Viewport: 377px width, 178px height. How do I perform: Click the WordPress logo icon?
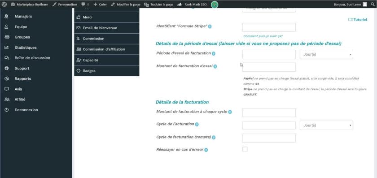(4, 4)
